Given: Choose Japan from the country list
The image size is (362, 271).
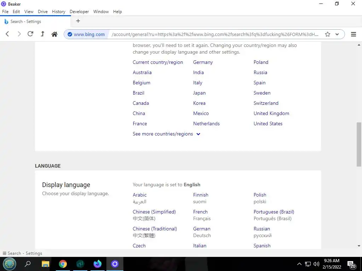Looking at the screenshot, I should coord(199,93).
